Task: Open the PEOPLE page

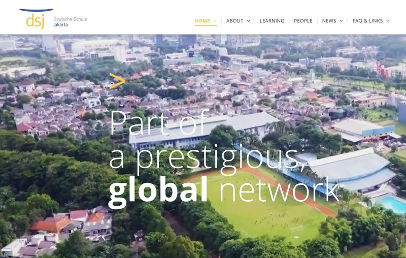Action: 303,21
